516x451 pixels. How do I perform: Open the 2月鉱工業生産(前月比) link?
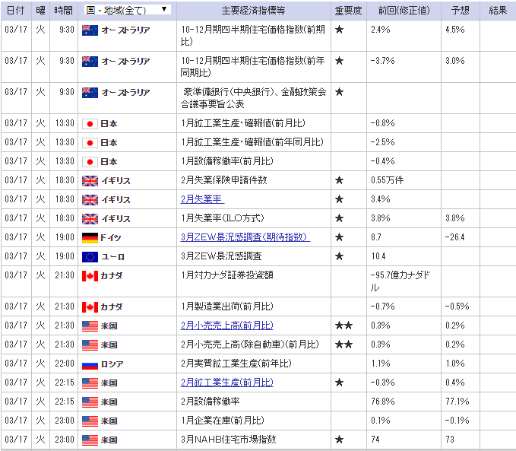tap(226, 383)
